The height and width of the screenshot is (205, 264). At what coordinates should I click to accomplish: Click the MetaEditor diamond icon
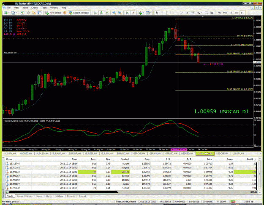coord(65,13)
